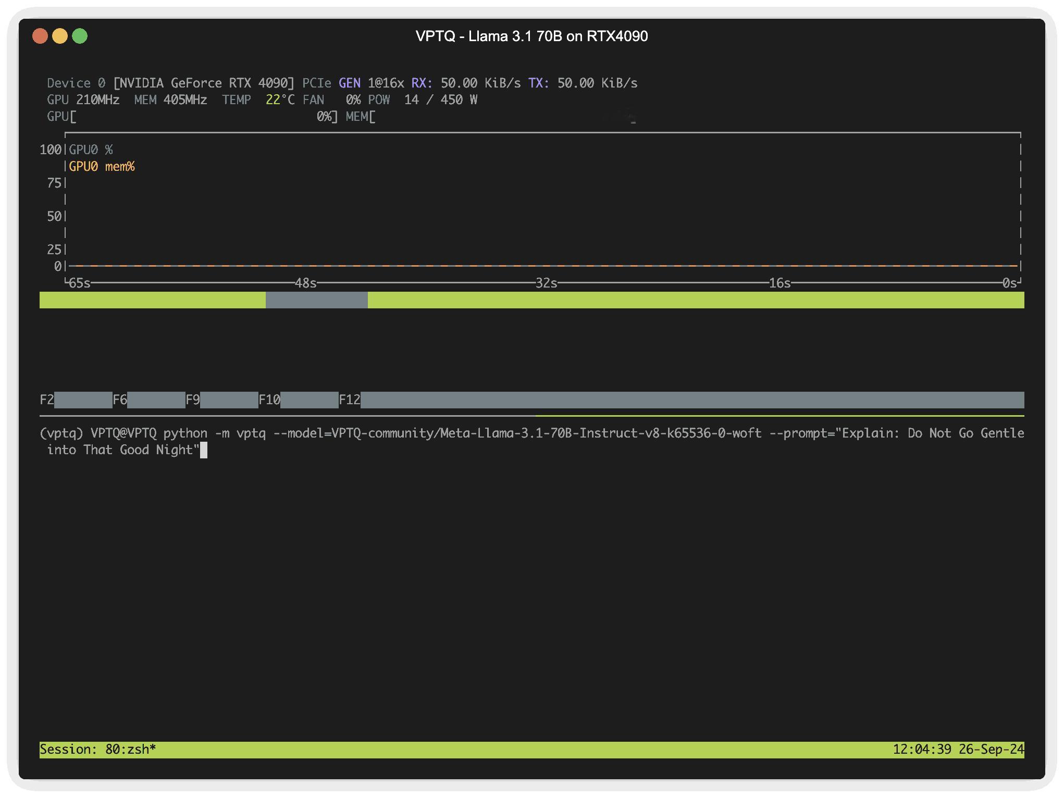This screenshot has height=798, width=1064.
Task: Click the '65s' time axis marker
Action: pos(80,283)
